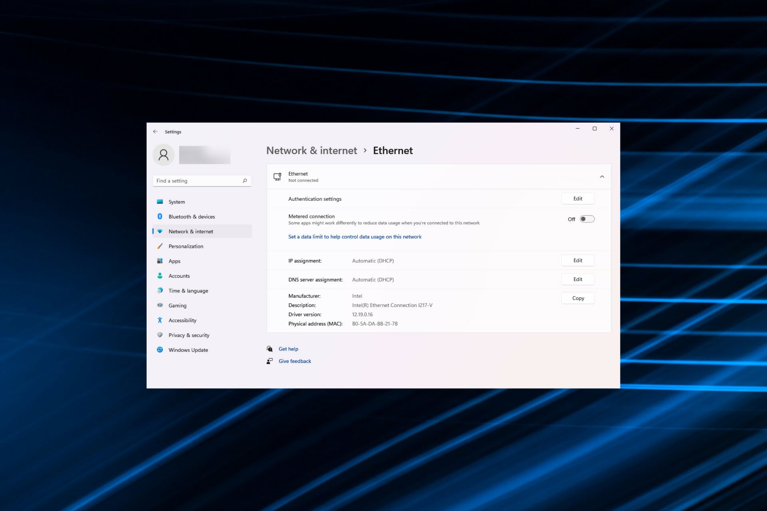This screenshot has height=511, width=767.
Task: Click the user profile avatar
Action: pos(163,154)
